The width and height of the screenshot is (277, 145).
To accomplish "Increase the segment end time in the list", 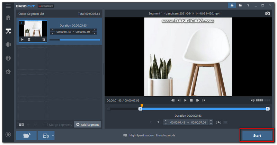I will (95, 30).
